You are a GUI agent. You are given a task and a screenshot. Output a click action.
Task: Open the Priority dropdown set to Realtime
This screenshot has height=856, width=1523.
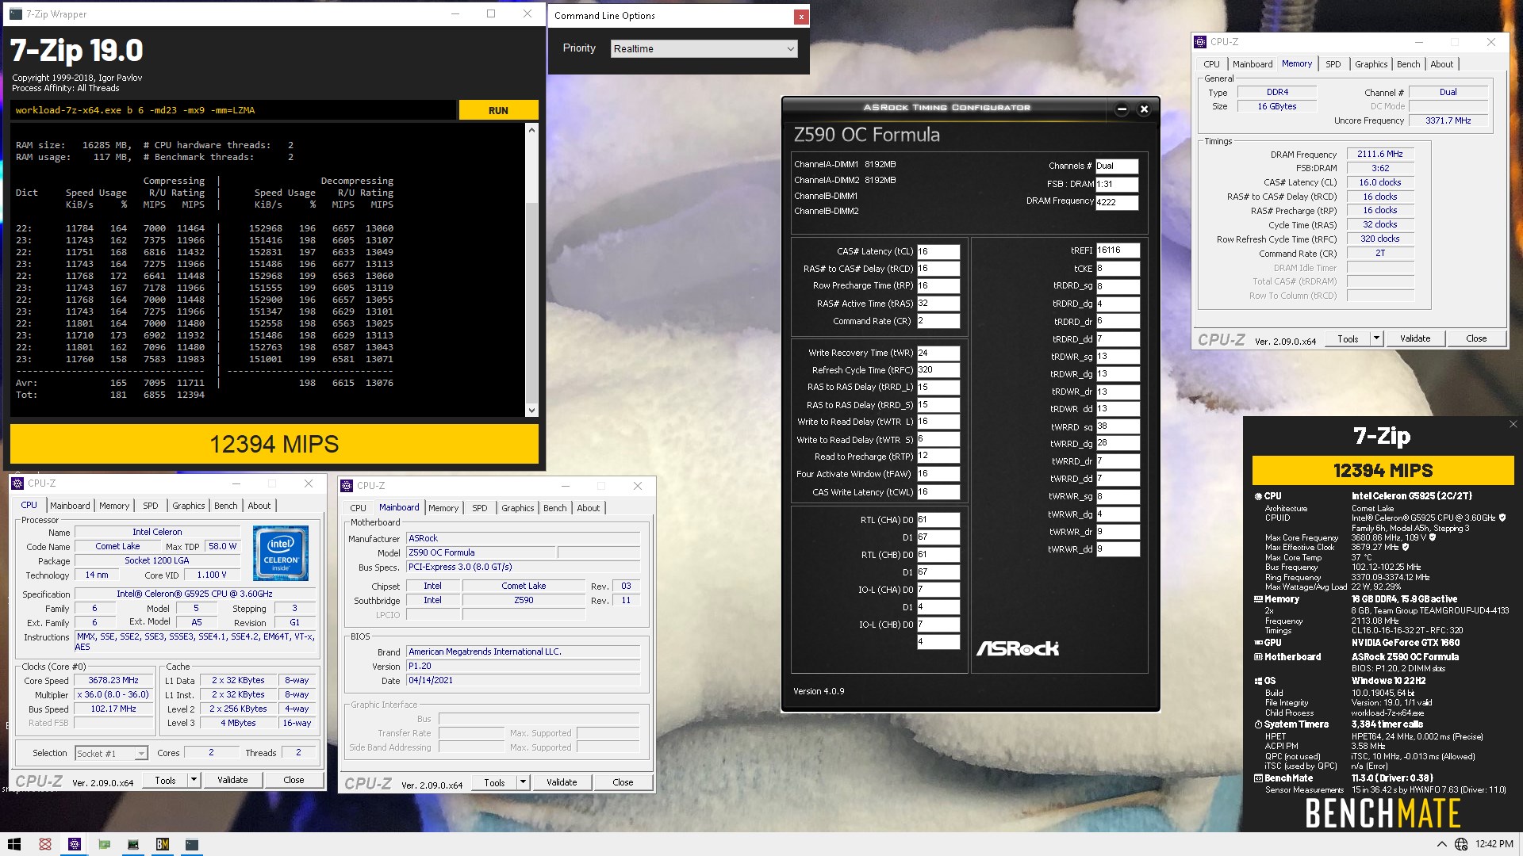pos(704,49)
